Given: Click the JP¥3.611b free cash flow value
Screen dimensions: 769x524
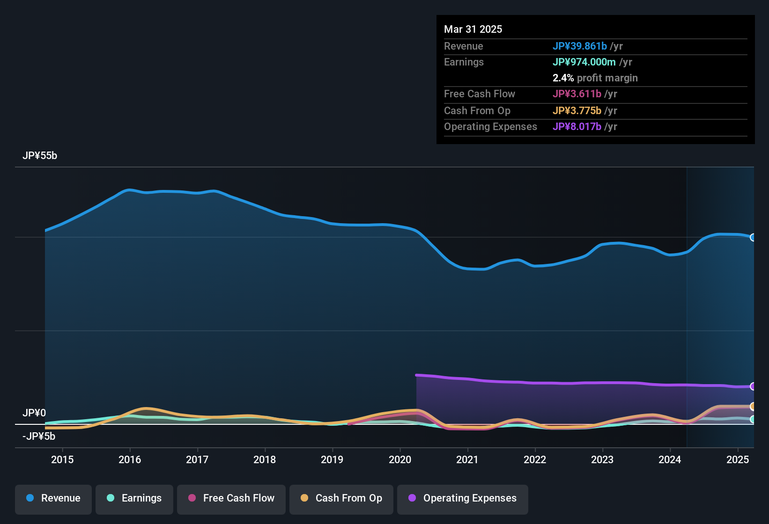Looking at the screenshot, I should point(577,94).
